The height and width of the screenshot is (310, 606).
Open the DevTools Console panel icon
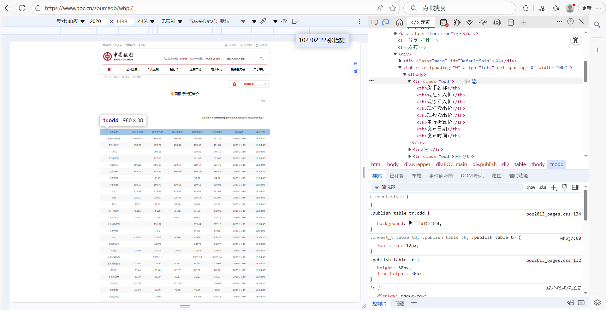click(444, 22)
